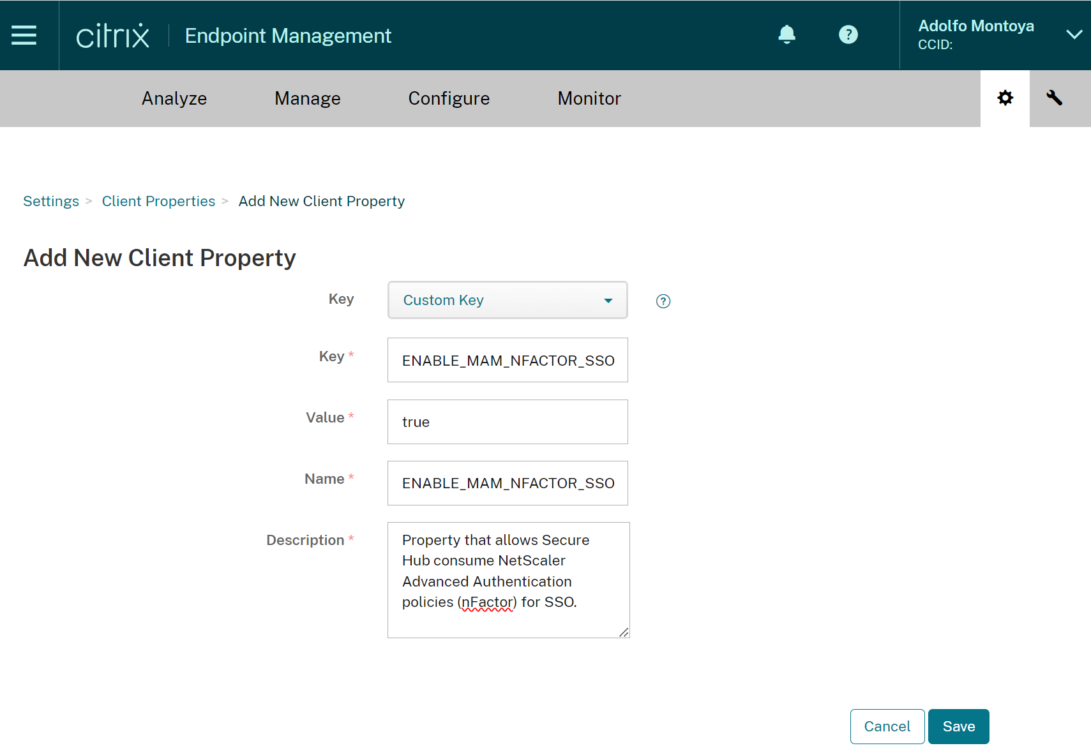Go to the Manage tab
Image resolution: width=1091 pixels, height=755 pixels.
(x=307, y=98)
